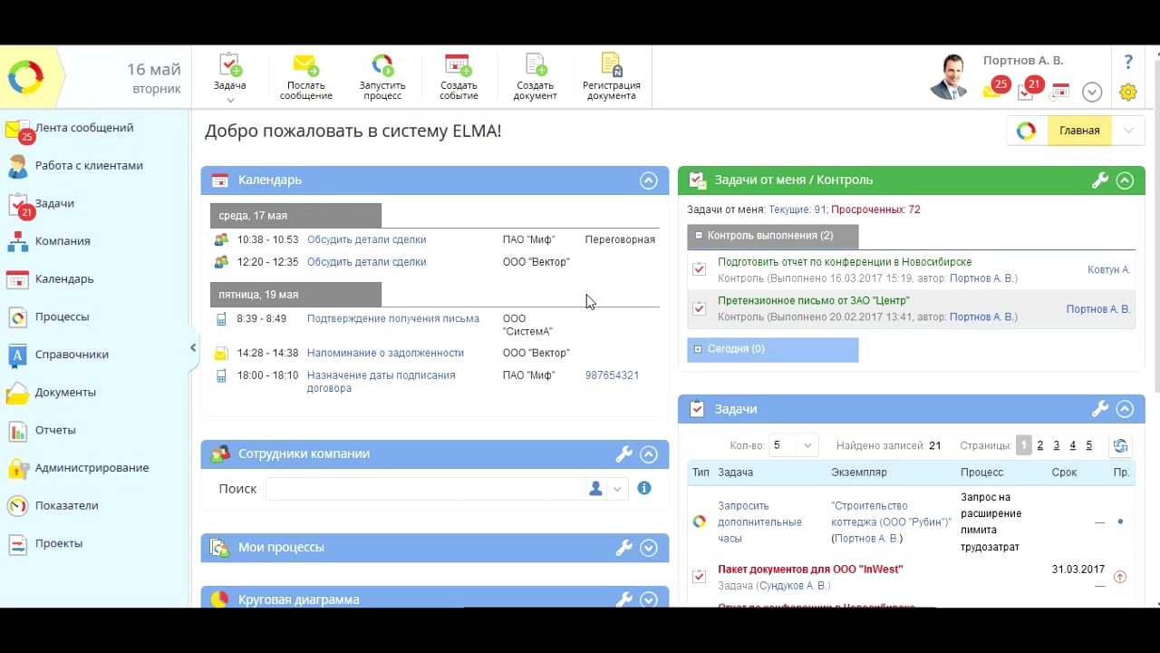Create a new task via Задача icon

(x=230, y=64)
